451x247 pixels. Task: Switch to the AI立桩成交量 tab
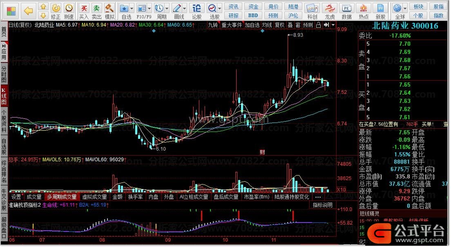click(x=194, y=197)
